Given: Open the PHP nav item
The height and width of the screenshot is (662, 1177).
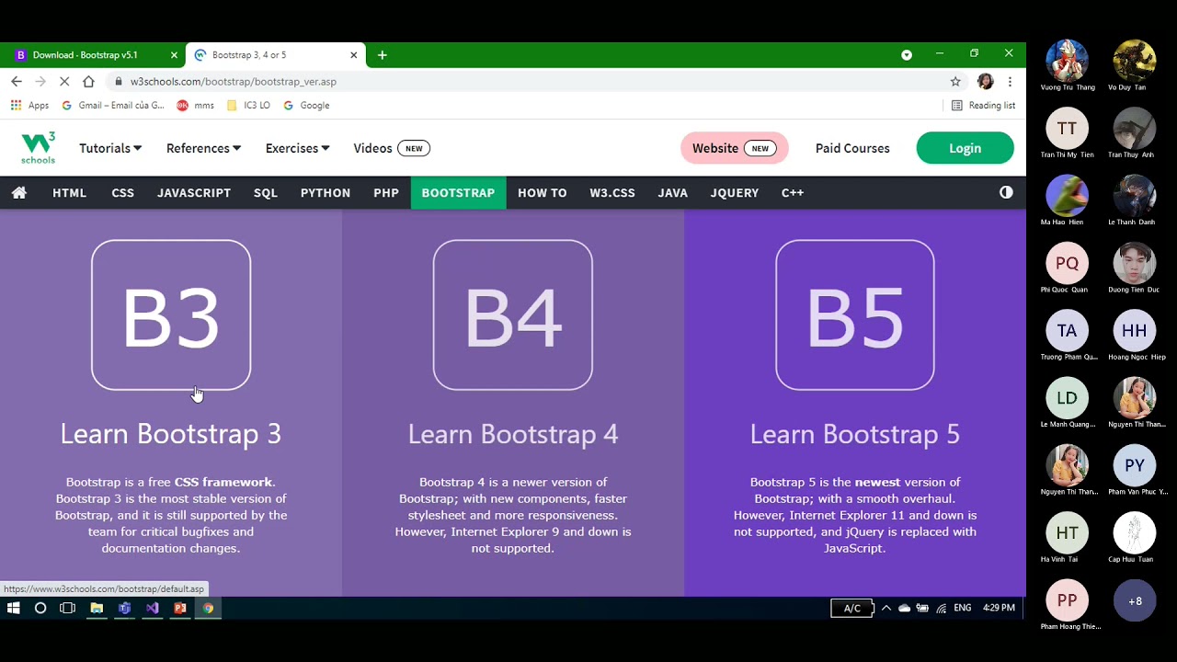Looking at the screenshot, I should (x=386, y=193).
